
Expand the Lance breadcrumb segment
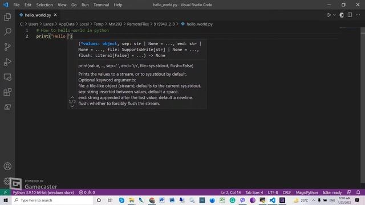coord(48,24)
